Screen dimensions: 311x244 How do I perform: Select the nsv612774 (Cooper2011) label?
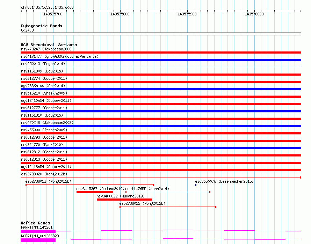pyautogui.click(x=44, y=78)
